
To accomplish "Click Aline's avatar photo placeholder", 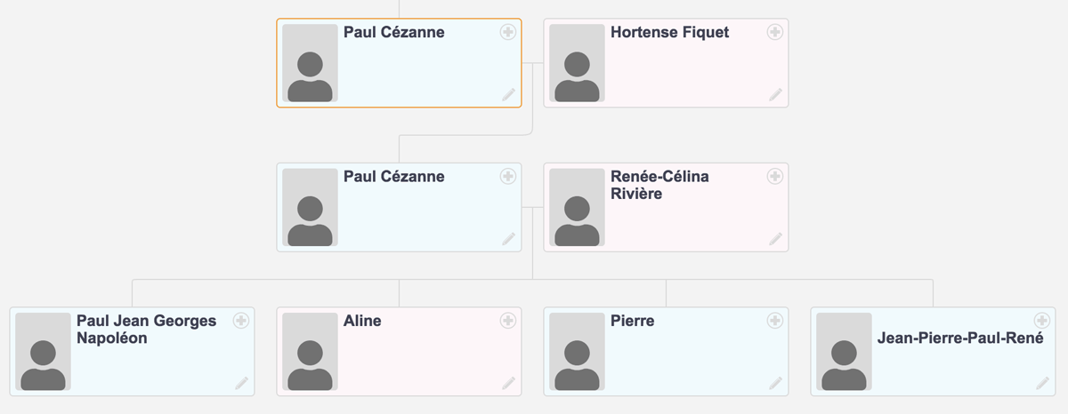I will [310, 352].
